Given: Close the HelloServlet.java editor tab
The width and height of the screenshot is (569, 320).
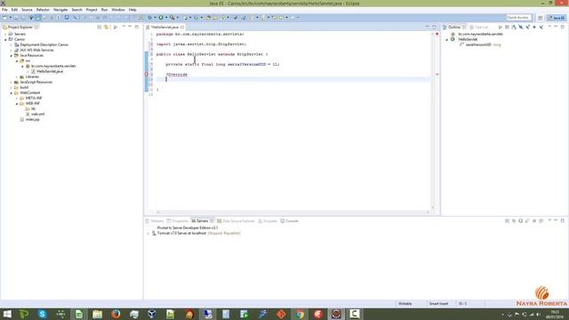Looking at the screenshot, I should (x=182, y=28).
